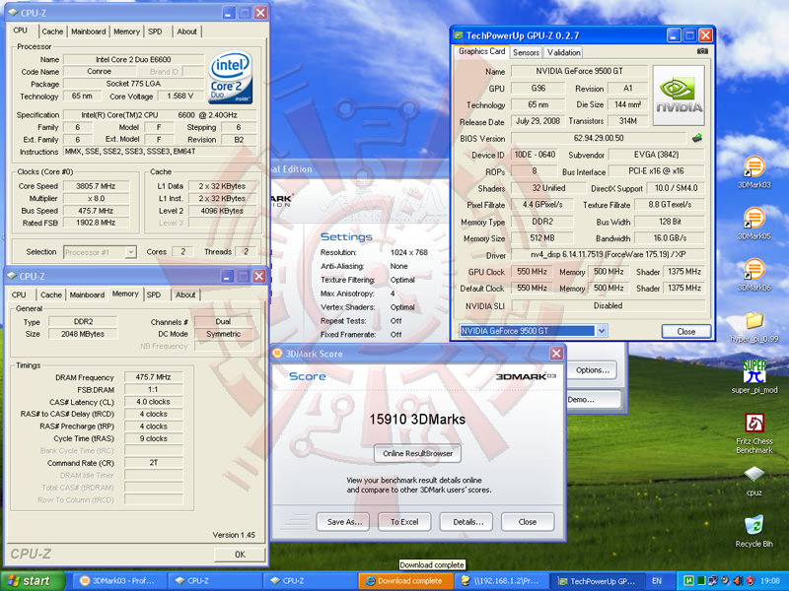This screenshot has width=789, height=591.
Task: Click the GPU Clock 550 MHz field
Action: point(532,272)
